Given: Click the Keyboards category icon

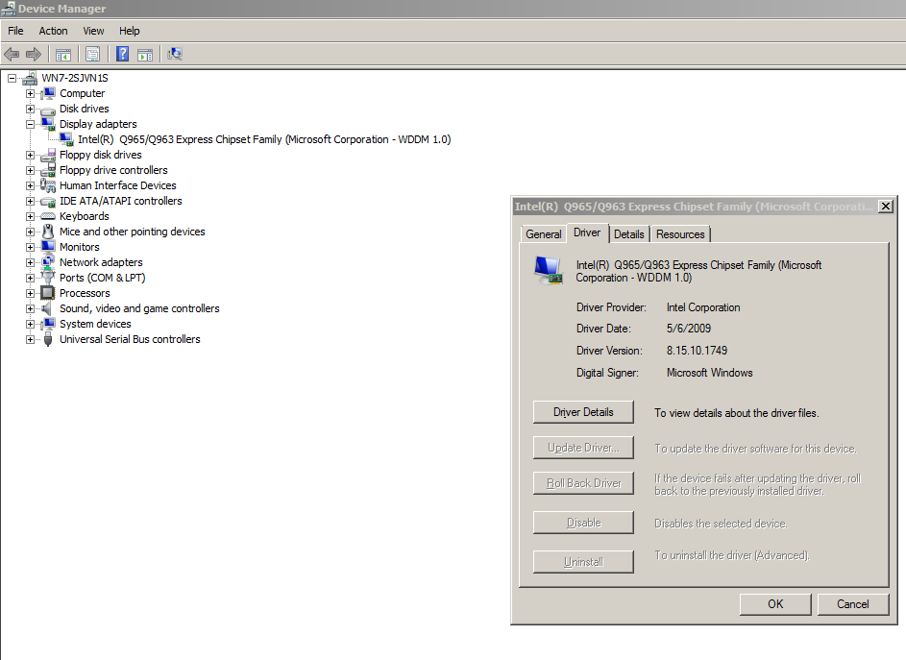Looking at the screenshot, I should pos(48,216).
